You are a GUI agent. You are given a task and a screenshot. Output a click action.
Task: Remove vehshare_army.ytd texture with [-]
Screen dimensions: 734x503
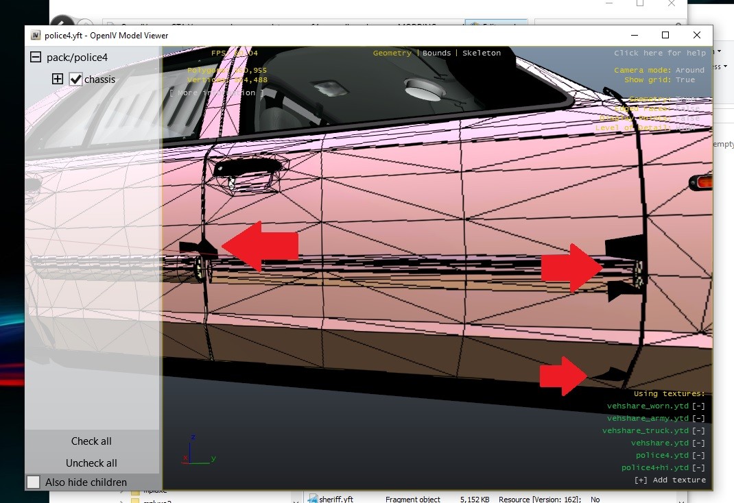click(698, 419)
